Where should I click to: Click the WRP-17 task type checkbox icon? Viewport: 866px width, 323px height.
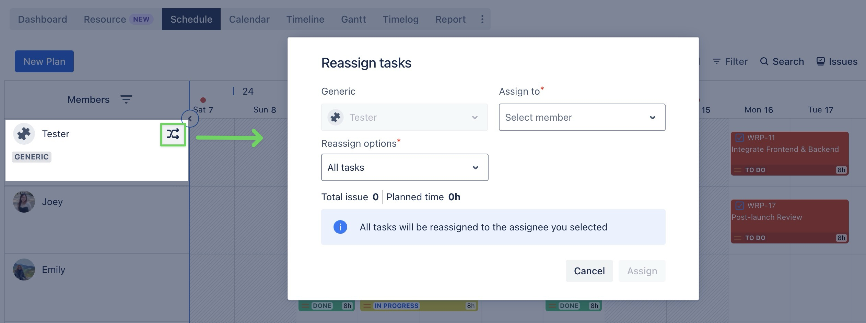pyautogui.click(x=739, y=206)
